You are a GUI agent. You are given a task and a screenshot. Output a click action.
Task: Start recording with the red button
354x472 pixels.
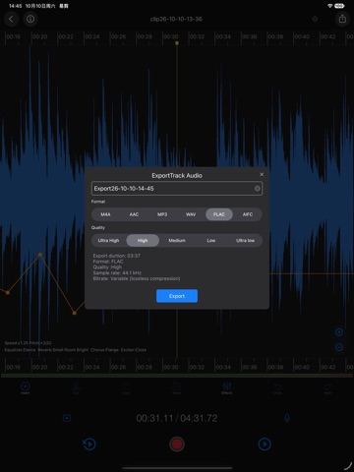click(177, 444)
